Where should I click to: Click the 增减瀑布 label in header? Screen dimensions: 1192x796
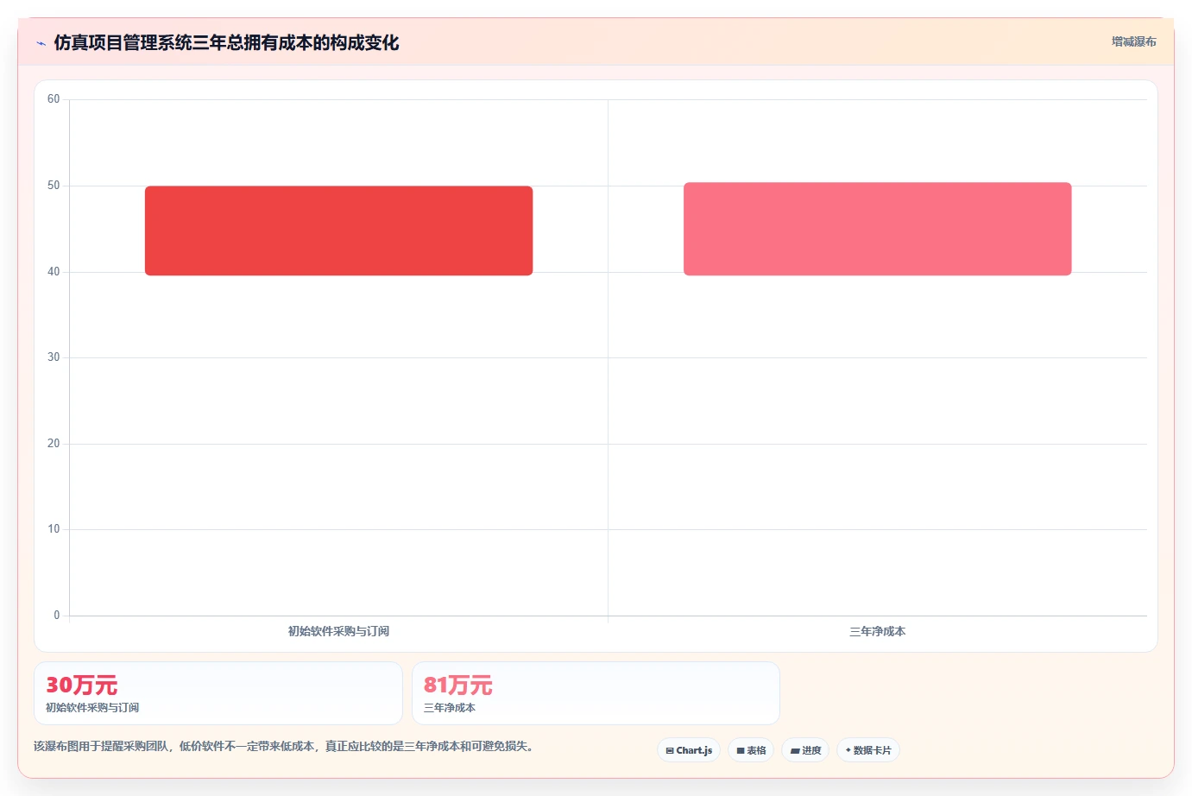[x=1133, y=41]
